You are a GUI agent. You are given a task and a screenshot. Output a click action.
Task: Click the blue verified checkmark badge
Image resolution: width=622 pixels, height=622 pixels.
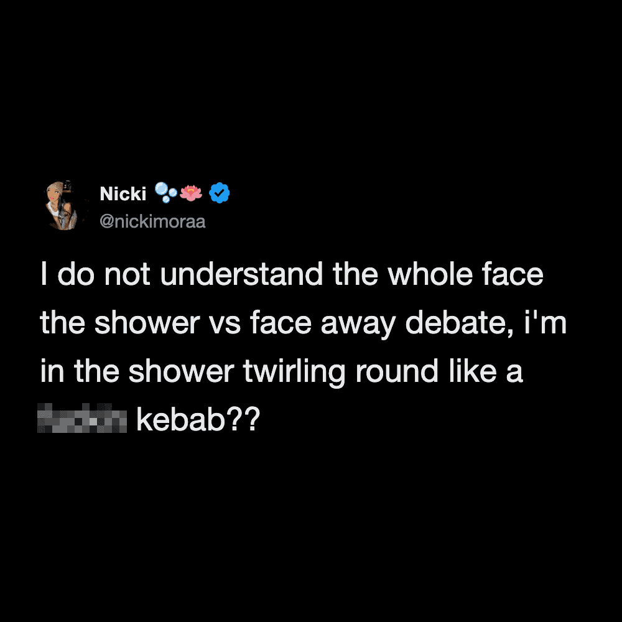pyautogui.click(x=219, y=193)
